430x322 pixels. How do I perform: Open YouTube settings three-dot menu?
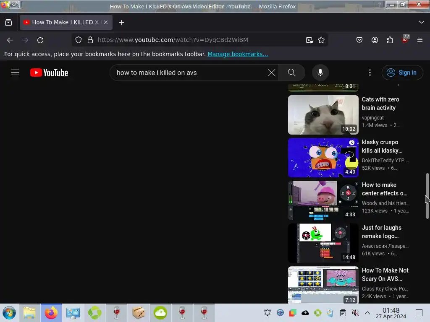[x=370, y=73]
